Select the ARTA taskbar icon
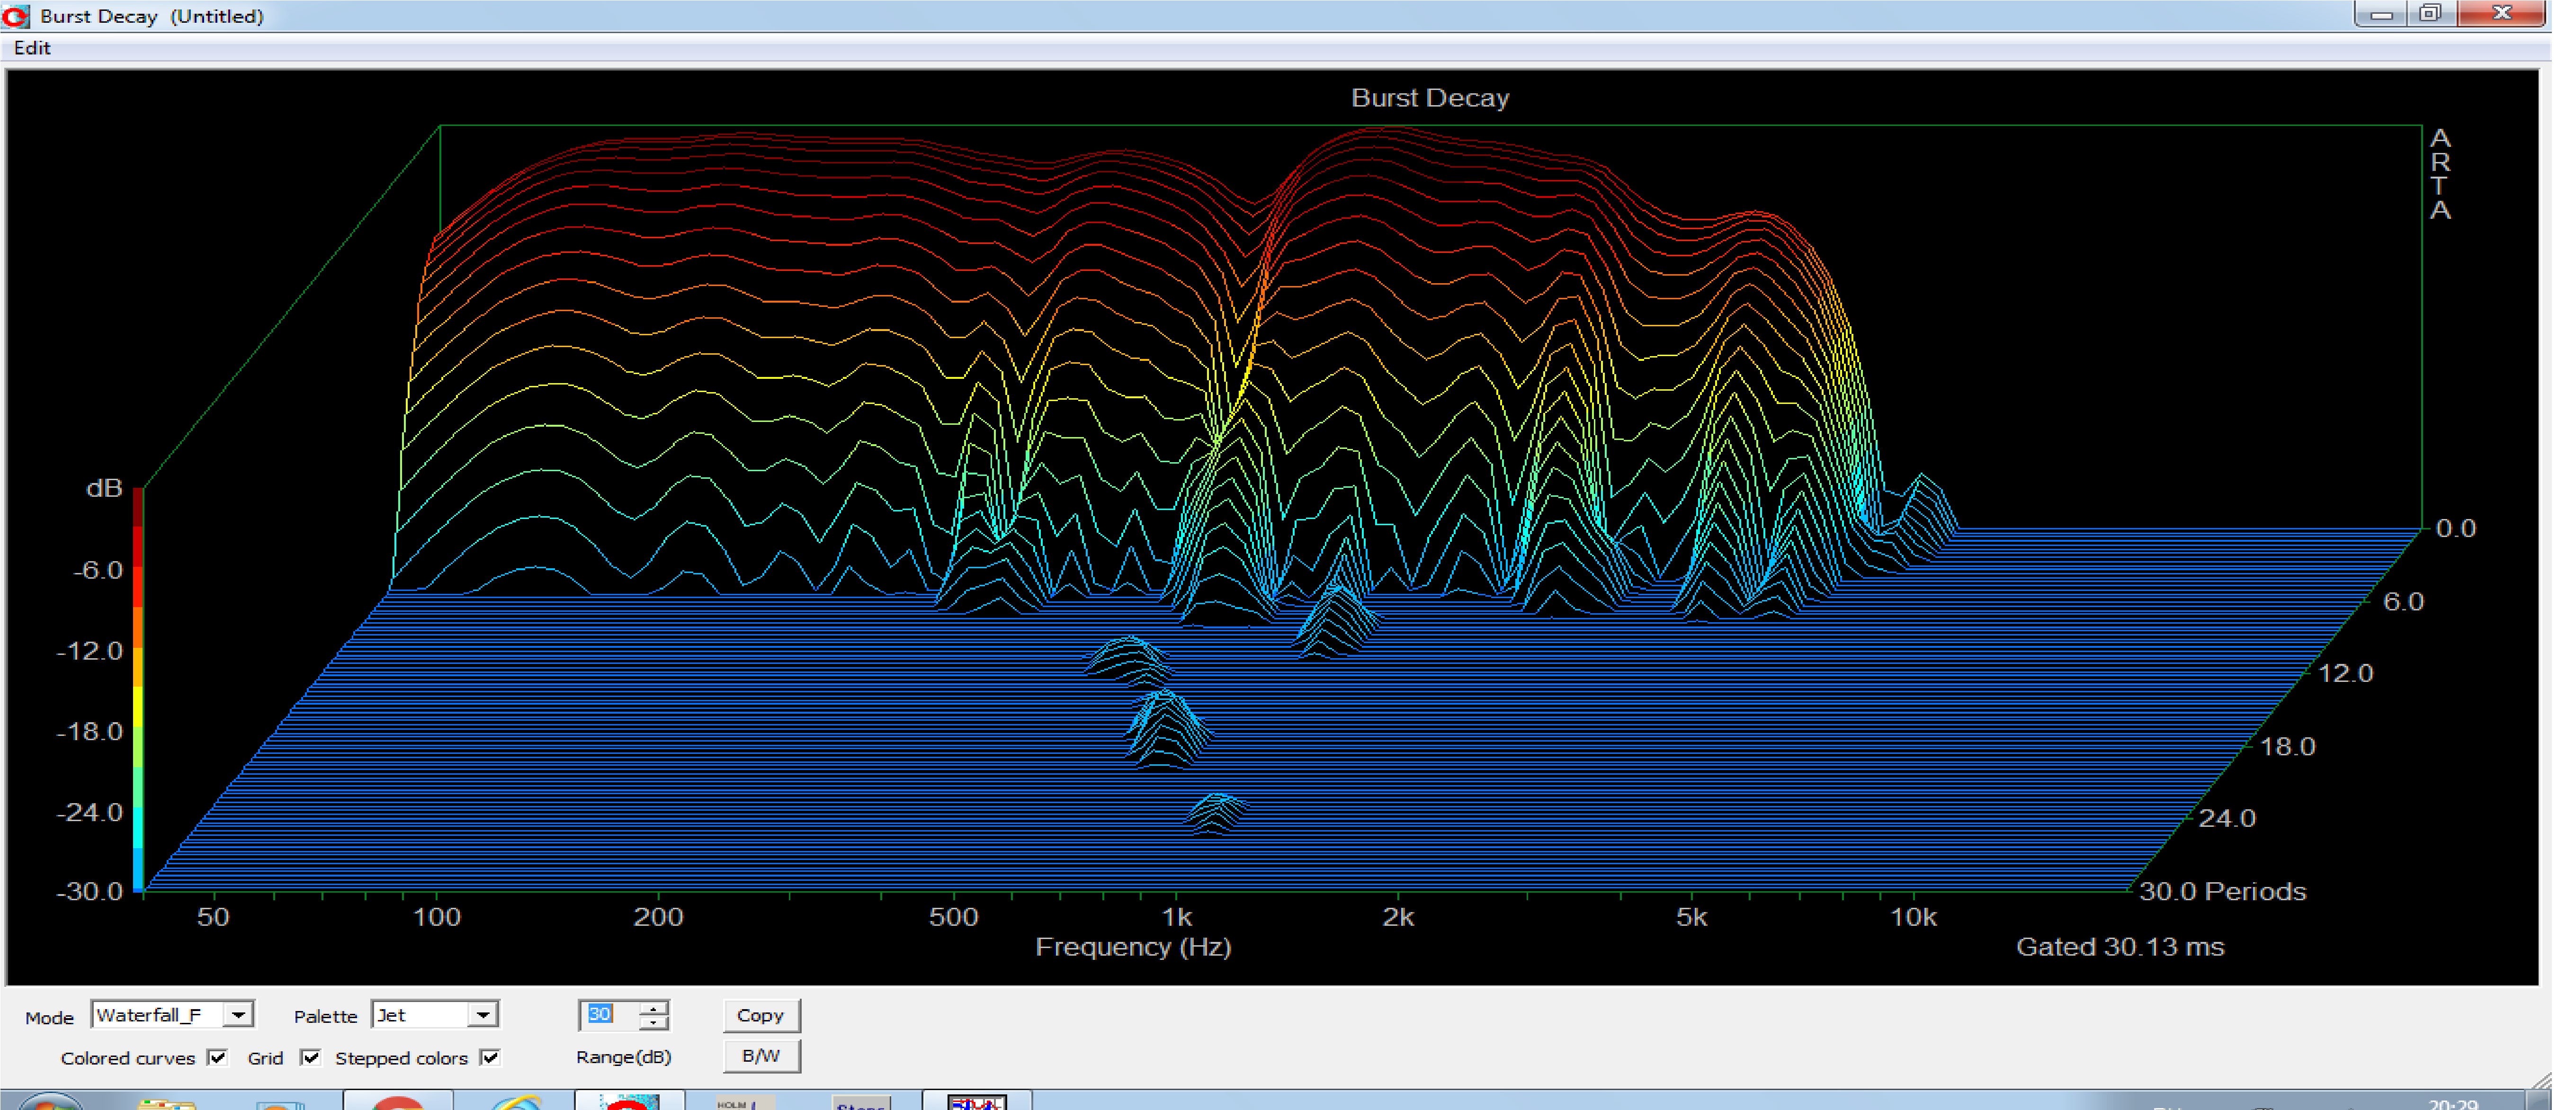2576x1110 pixels. tap(629, 1102)
